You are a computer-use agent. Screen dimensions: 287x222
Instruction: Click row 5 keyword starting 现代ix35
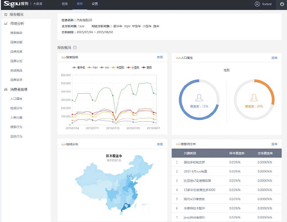pos(194,199)
